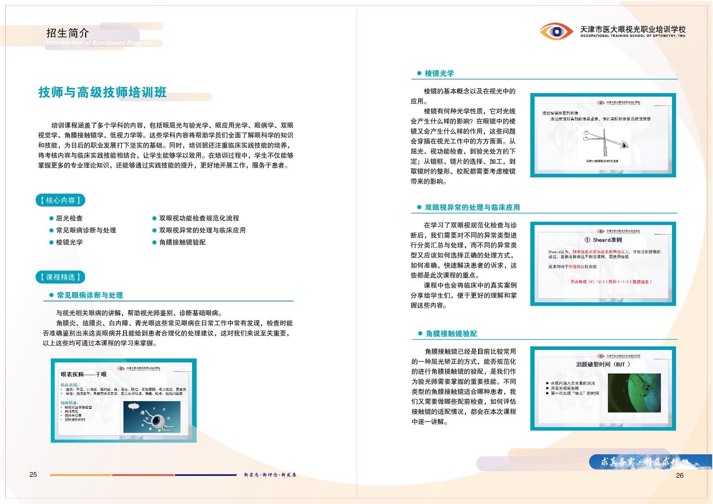This screenshot has width=713, height=504.
Task: Select '双眼视异常的处理与临床应用' core content bullet
Action: click(x=199, y=230)
